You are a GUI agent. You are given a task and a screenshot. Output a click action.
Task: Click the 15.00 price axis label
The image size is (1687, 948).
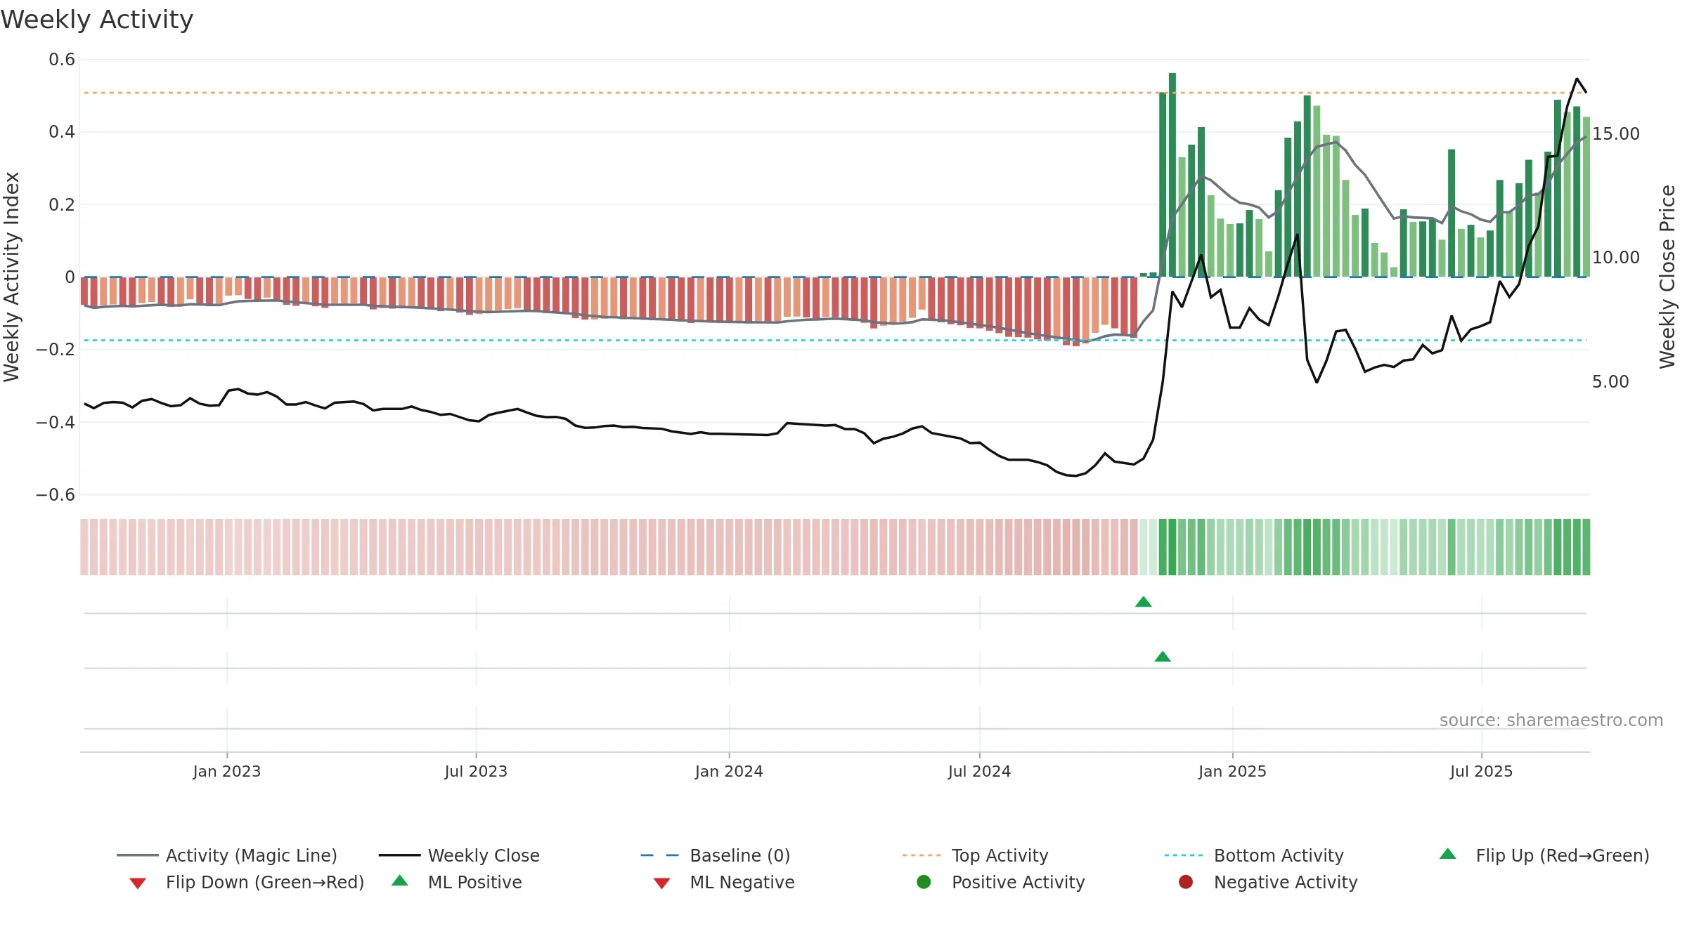pos(1615,133)
